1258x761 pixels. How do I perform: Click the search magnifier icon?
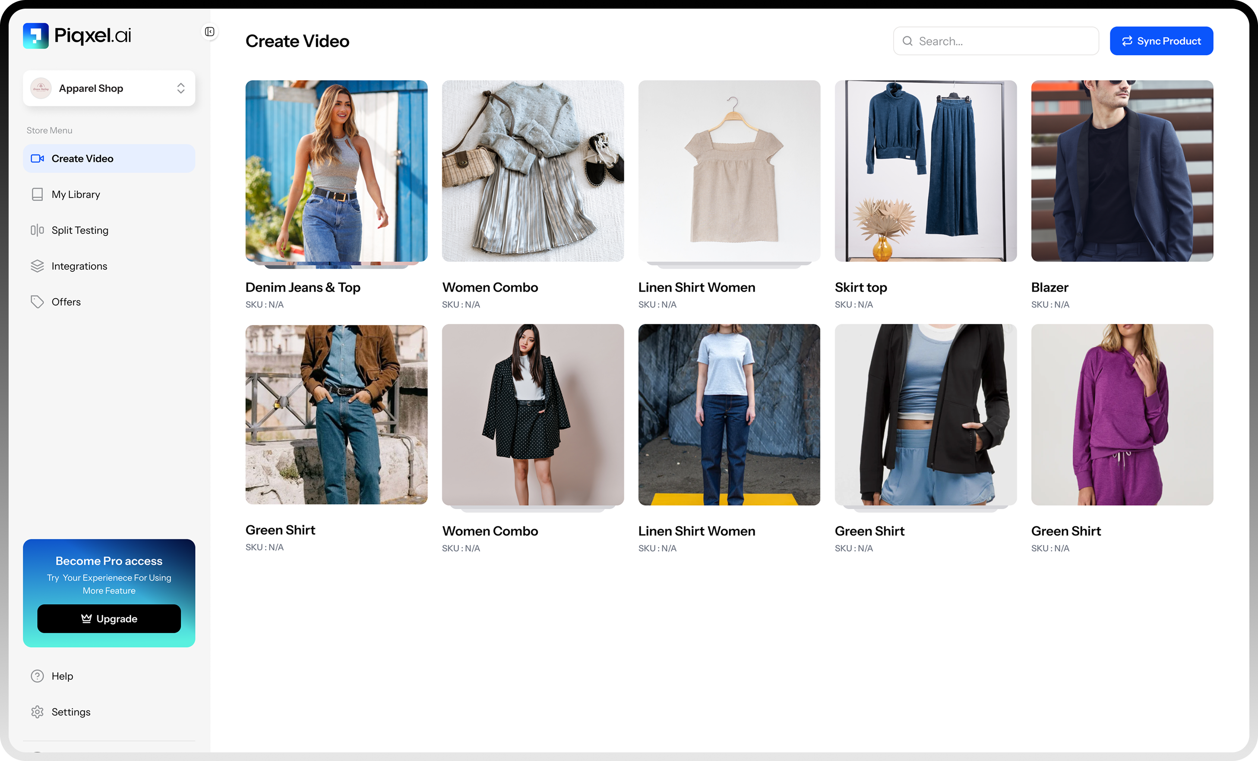(x=907, y=41)
